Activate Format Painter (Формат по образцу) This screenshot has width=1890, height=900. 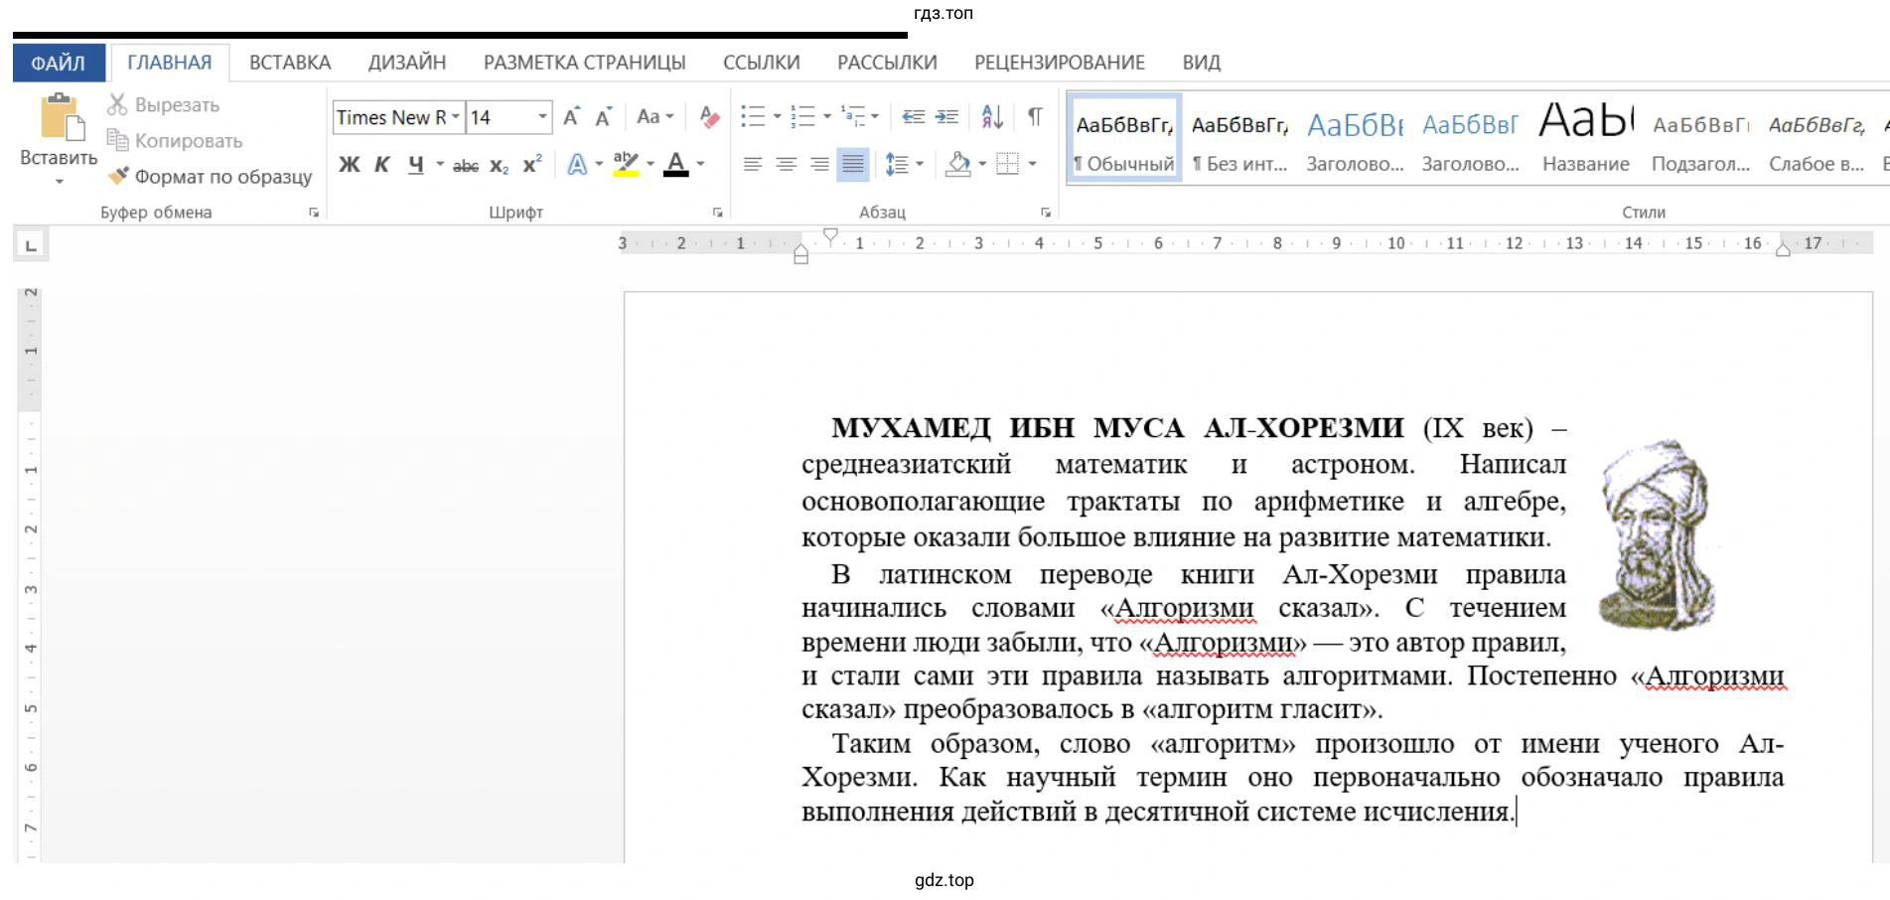point(210,176)
